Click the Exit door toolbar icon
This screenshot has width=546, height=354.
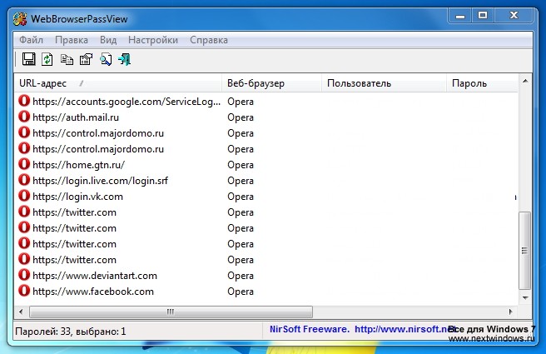pos(124,60)
